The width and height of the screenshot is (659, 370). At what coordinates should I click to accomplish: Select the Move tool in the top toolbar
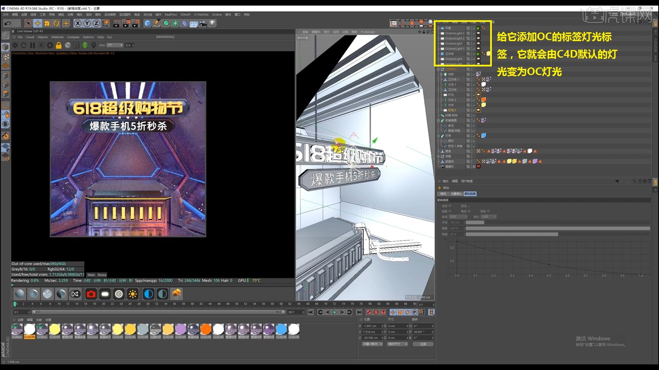coord(37,23)
